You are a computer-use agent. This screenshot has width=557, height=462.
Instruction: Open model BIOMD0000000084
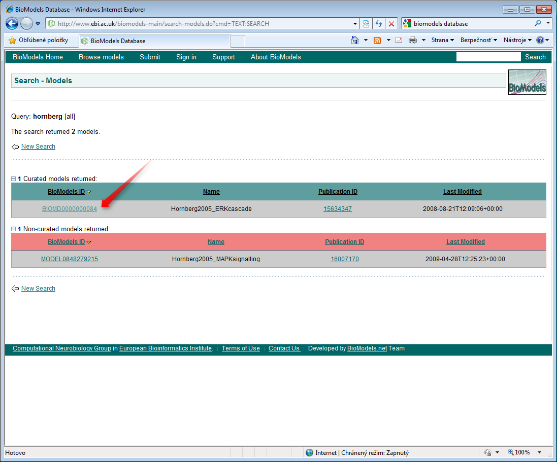(x=70, y=209)
